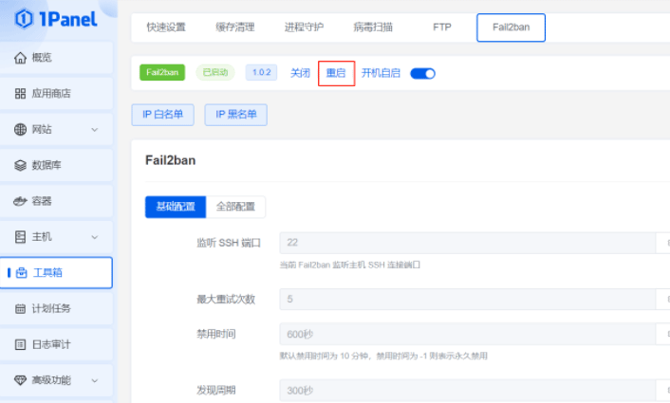Click the home icon beside 概览
Viewport: 670px width, 403px height.
20,58
